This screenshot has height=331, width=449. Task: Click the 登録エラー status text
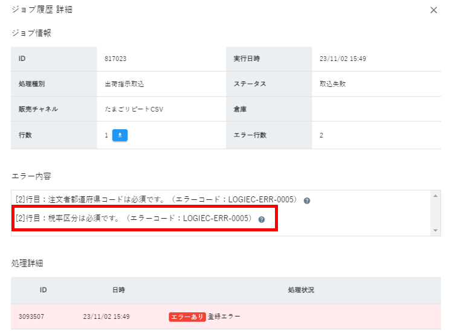(x=224, y=317)
